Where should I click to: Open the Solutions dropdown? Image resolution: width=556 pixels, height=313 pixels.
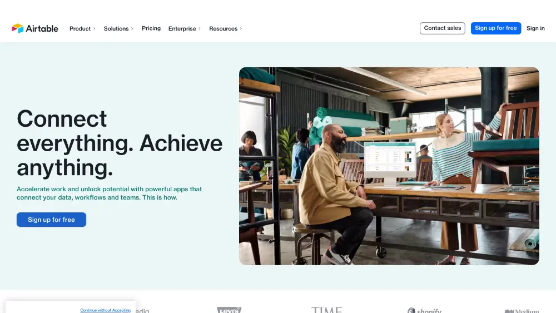click(x=116, y=28)
